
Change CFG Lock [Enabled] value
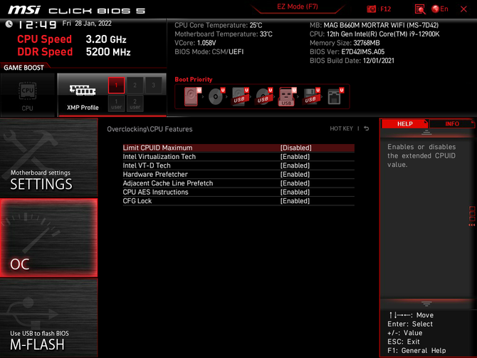[x=295, y=201]
